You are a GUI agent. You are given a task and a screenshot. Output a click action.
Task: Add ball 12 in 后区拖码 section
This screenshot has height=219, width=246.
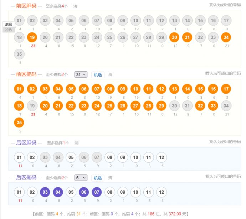coord(161,192)
